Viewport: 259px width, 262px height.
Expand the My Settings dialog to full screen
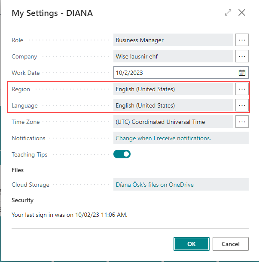(228, 13)
